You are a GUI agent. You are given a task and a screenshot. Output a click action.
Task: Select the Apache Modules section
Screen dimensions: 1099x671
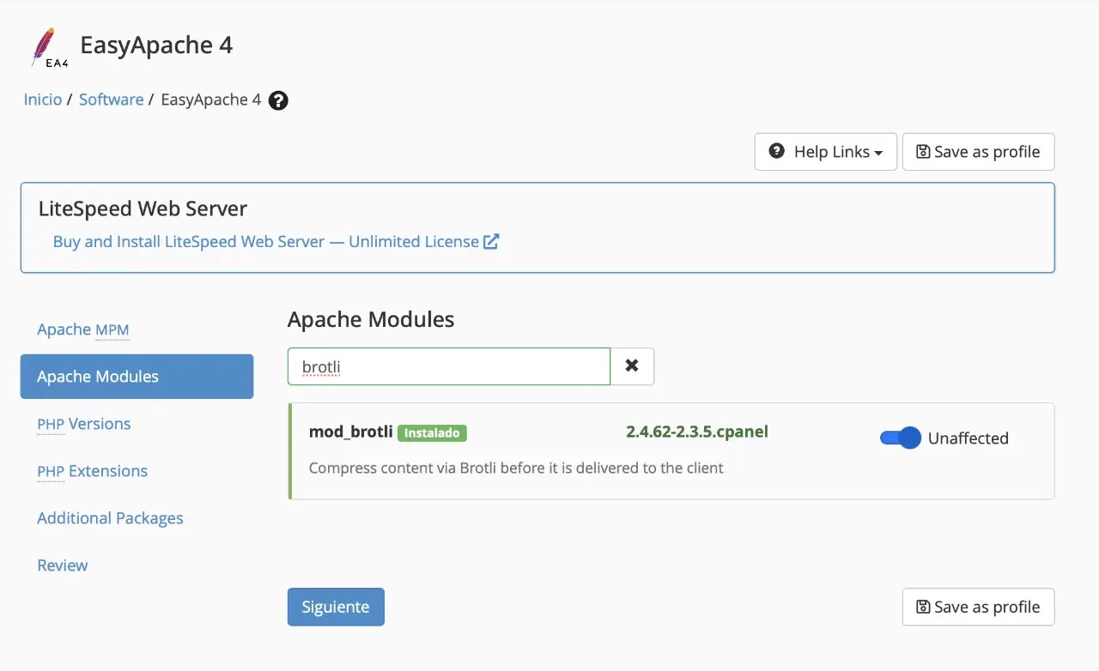pyautogui.click(x=137, y=377)
